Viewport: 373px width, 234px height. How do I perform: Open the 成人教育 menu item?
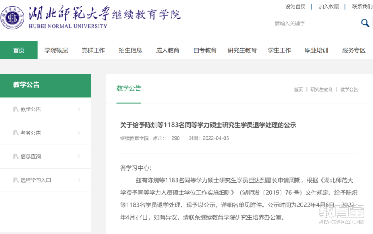click(x=168, y=50)
